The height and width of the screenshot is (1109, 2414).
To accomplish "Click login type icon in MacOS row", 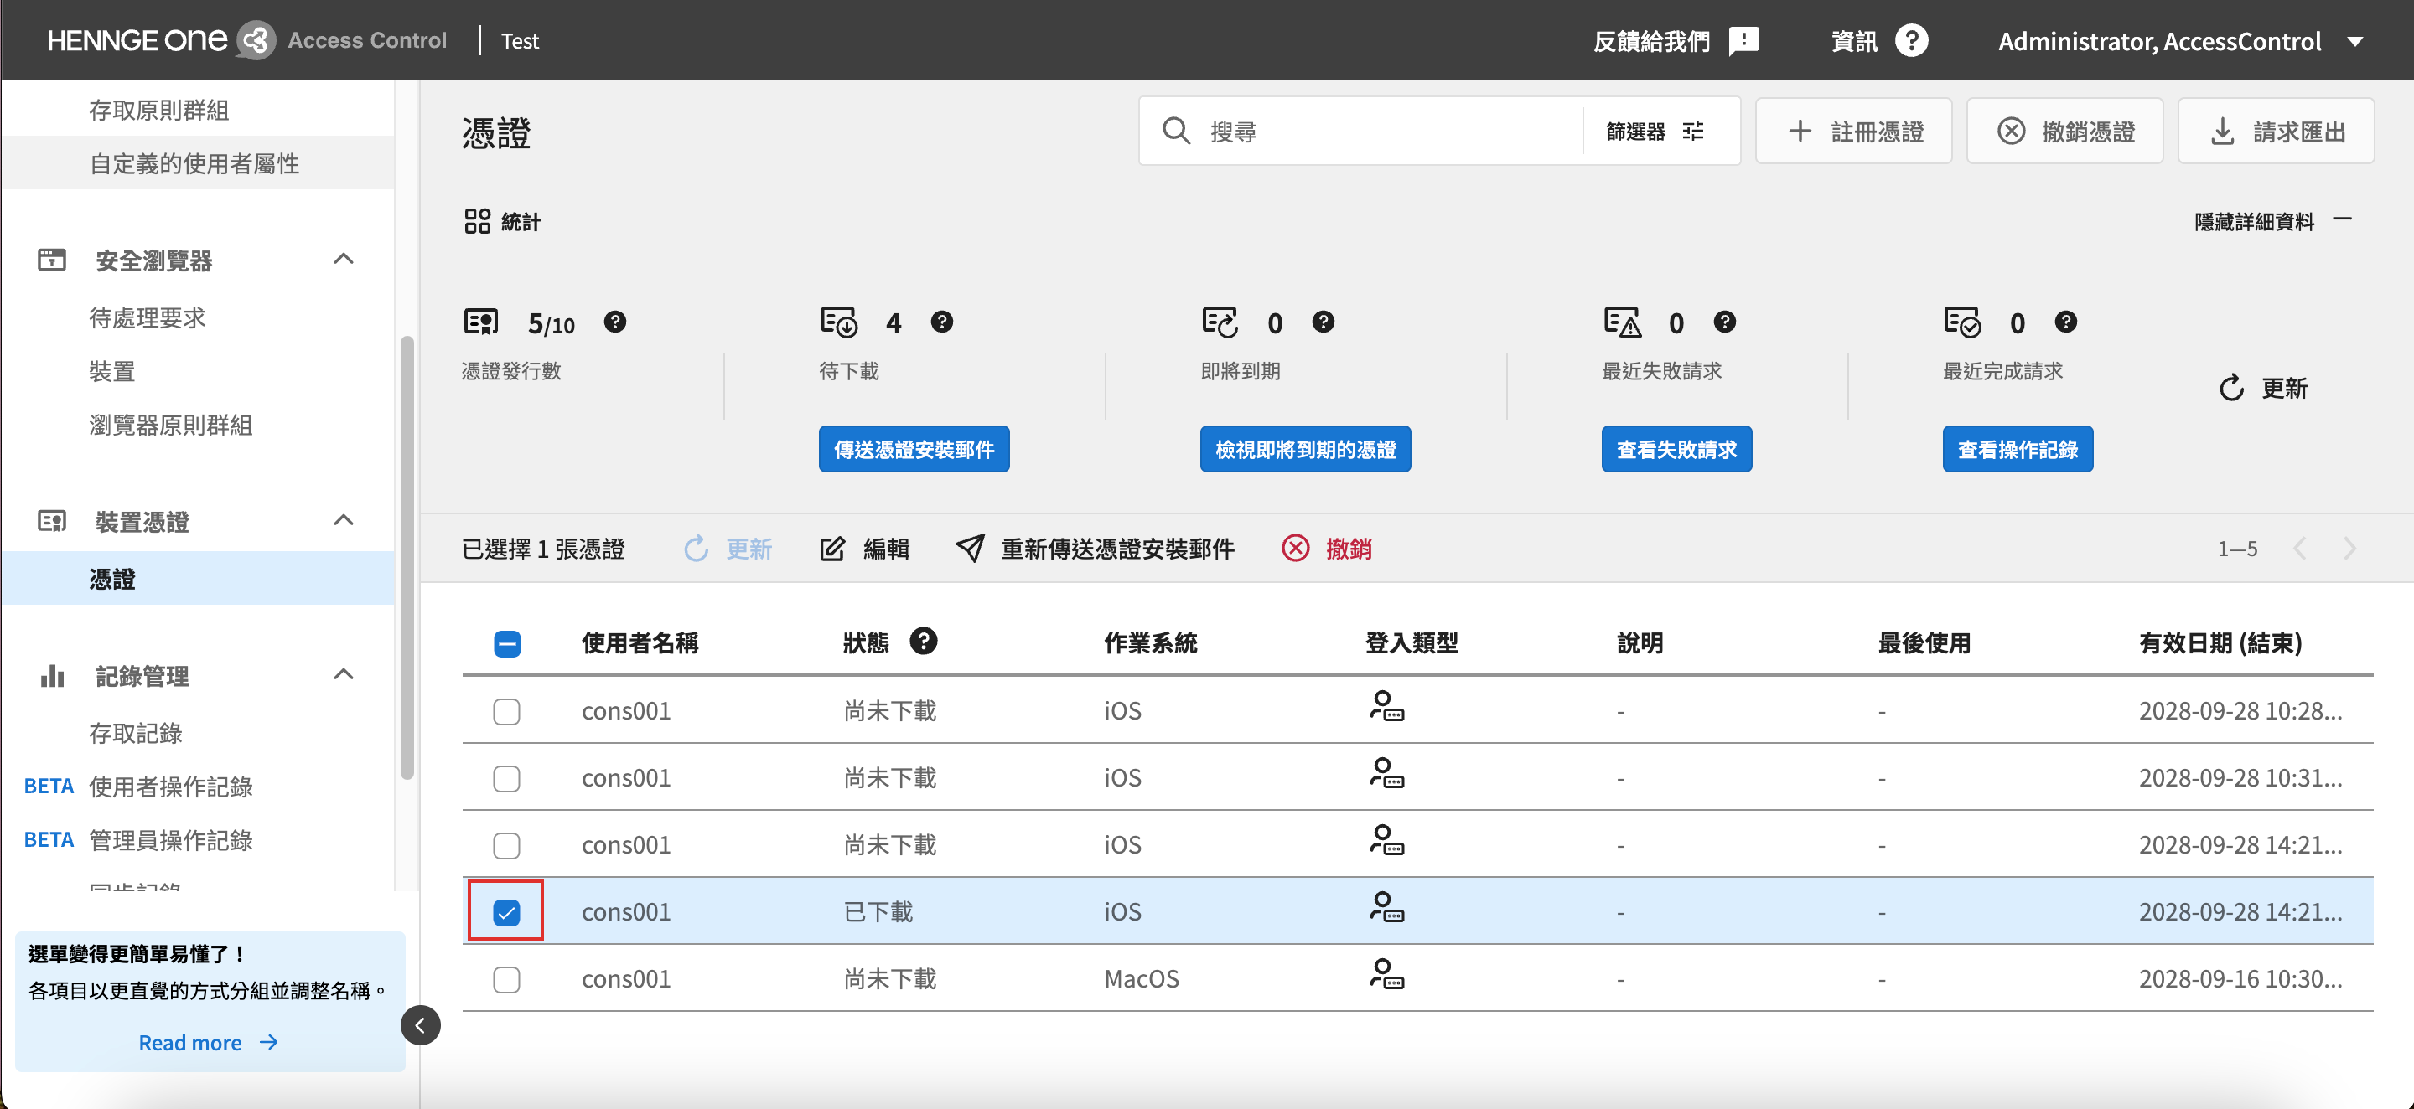I will pos(1387,974).
